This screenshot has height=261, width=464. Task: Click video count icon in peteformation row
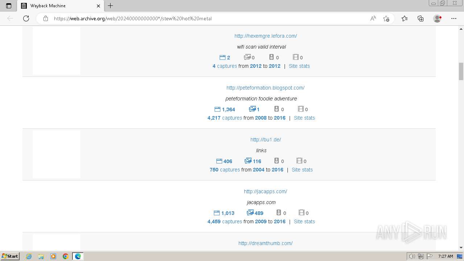301,109
